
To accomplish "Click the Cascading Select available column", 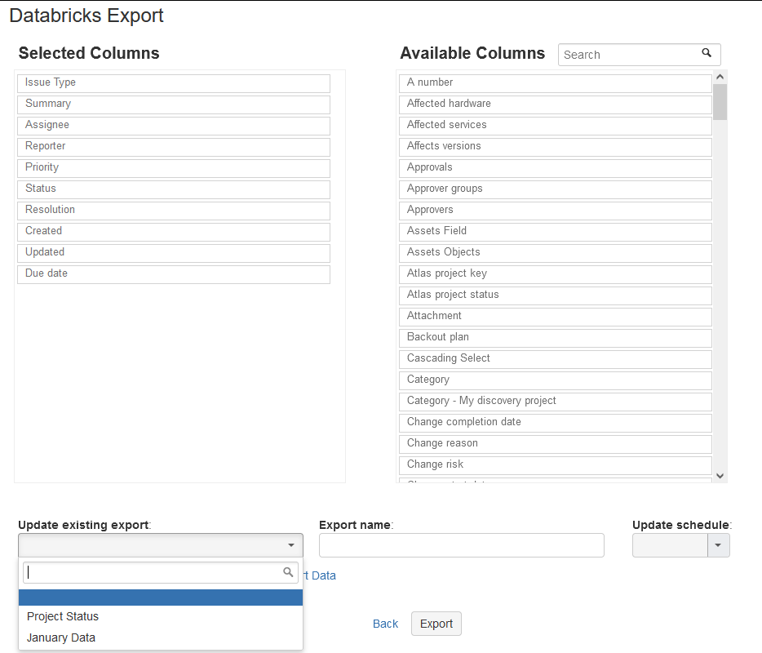I will click(556, 359).
